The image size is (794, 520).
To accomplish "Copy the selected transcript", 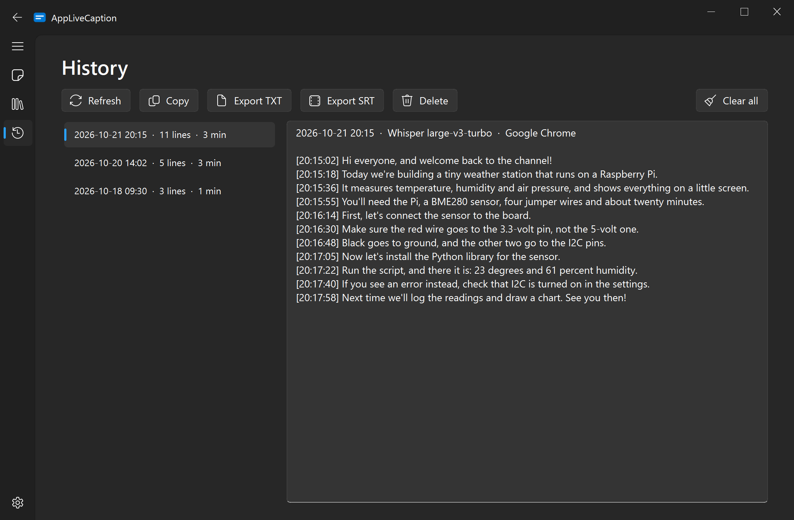I will pyautogui.click(x=169, y=100).
